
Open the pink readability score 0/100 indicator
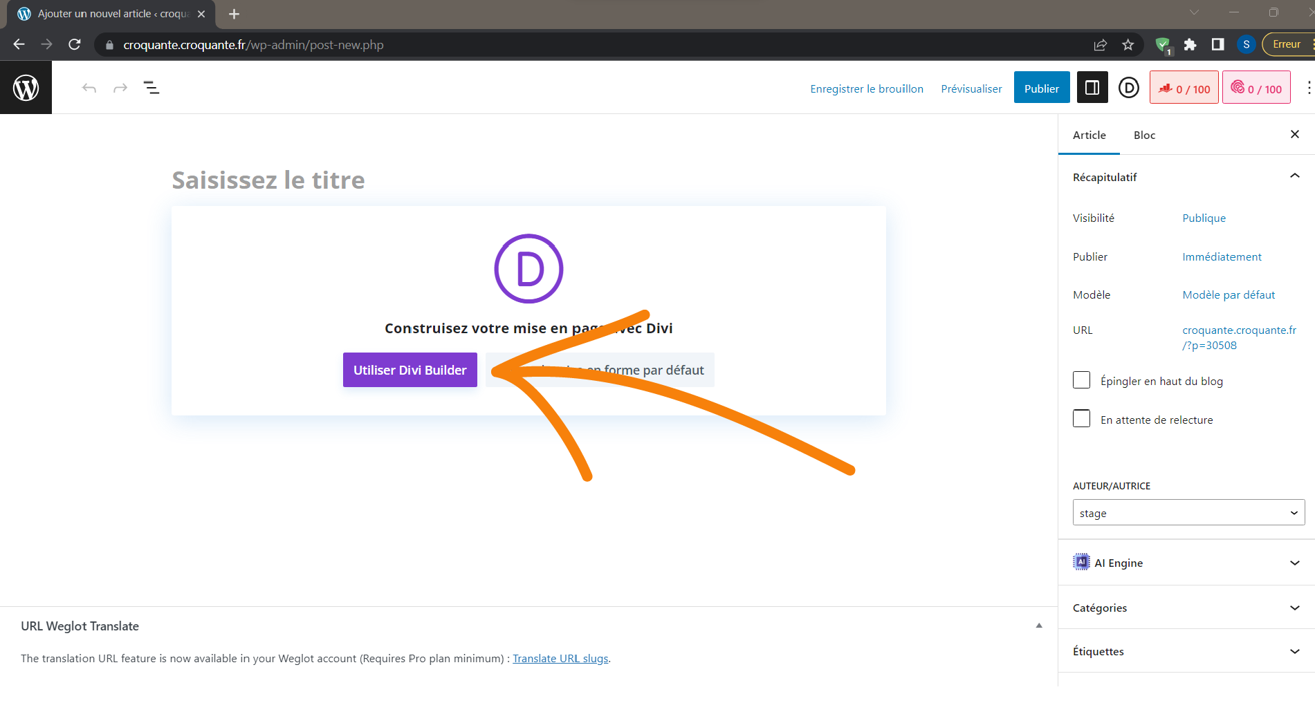1256,88
